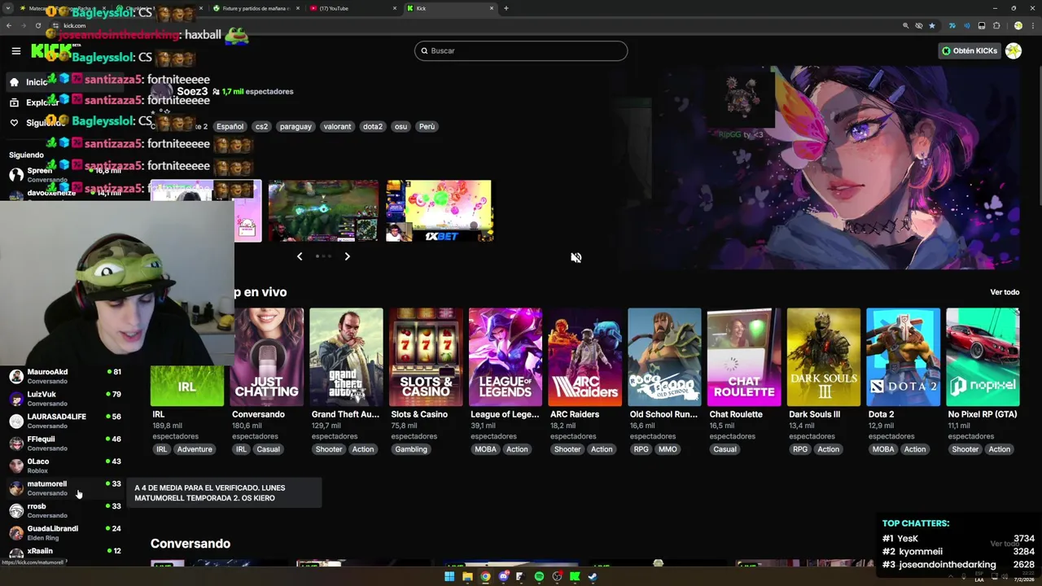Click the Siguiendo heart icon in sidebar
The height and width of the screenshot is (586, 1042).
pyautogui.click(x=14, y=123)
